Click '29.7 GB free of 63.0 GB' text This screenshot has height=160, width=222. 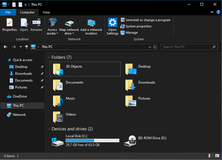[83, 145]
